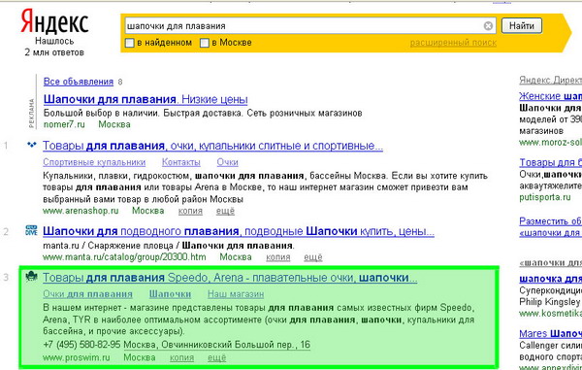
Task: Open the 'копия' link for manta.ru
Action: pos(278,257)
